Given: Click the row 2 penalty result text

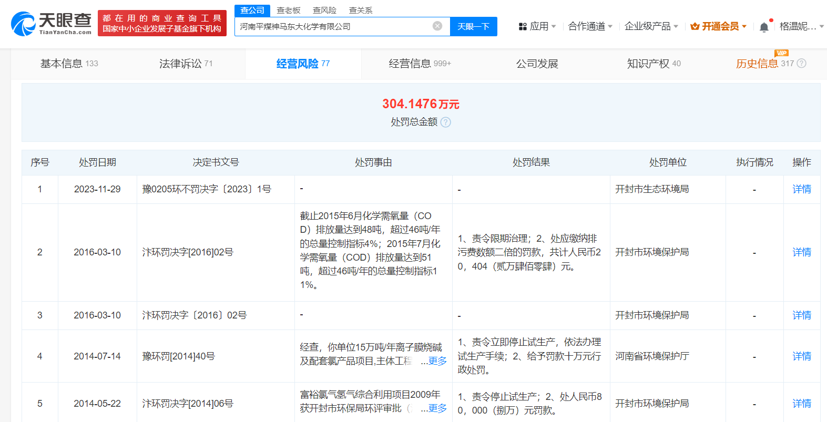Looking at the screenshot, I should point(529,252).
